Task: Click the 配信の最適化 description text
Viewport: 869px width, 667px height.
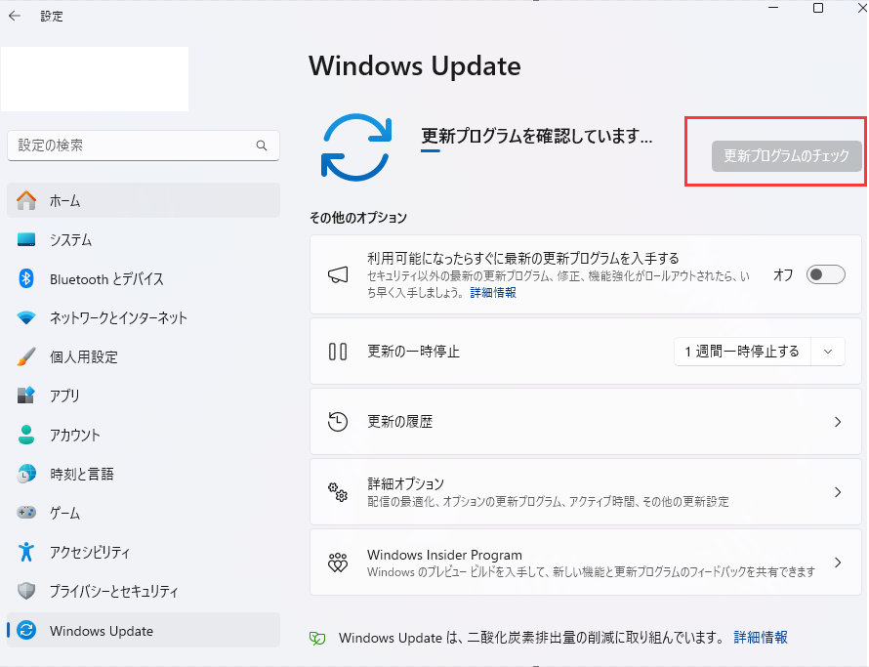Action: [548, 502]
